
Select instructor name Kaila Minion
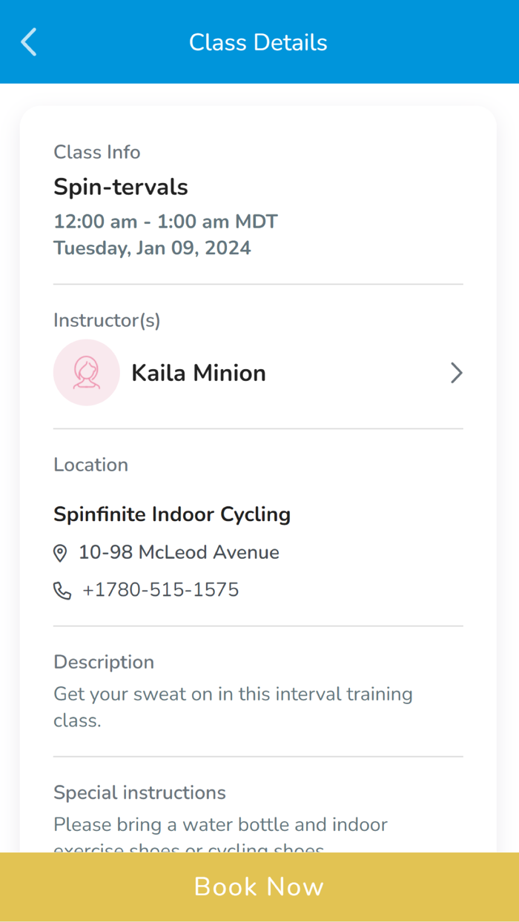click(199, 373)
